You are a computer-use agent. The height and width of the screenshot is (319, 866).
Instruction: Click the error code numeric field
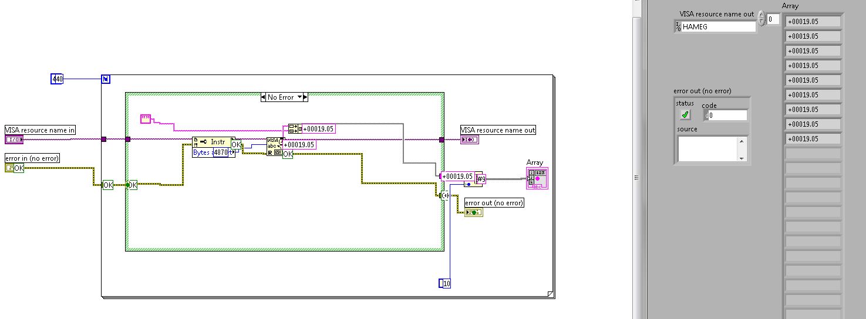[727, 116]
